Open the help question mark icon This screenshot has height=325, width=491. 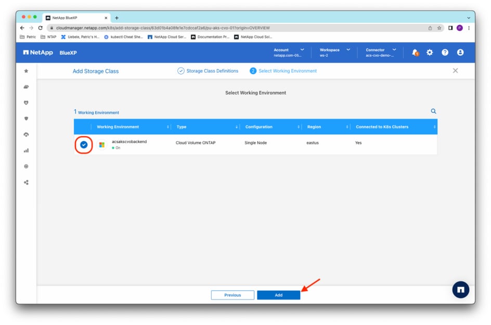pos(445,53)
